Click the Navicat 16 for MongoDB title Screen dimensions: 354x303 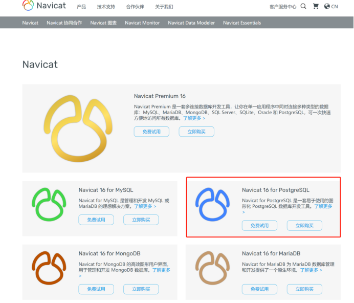click(109, 253)
